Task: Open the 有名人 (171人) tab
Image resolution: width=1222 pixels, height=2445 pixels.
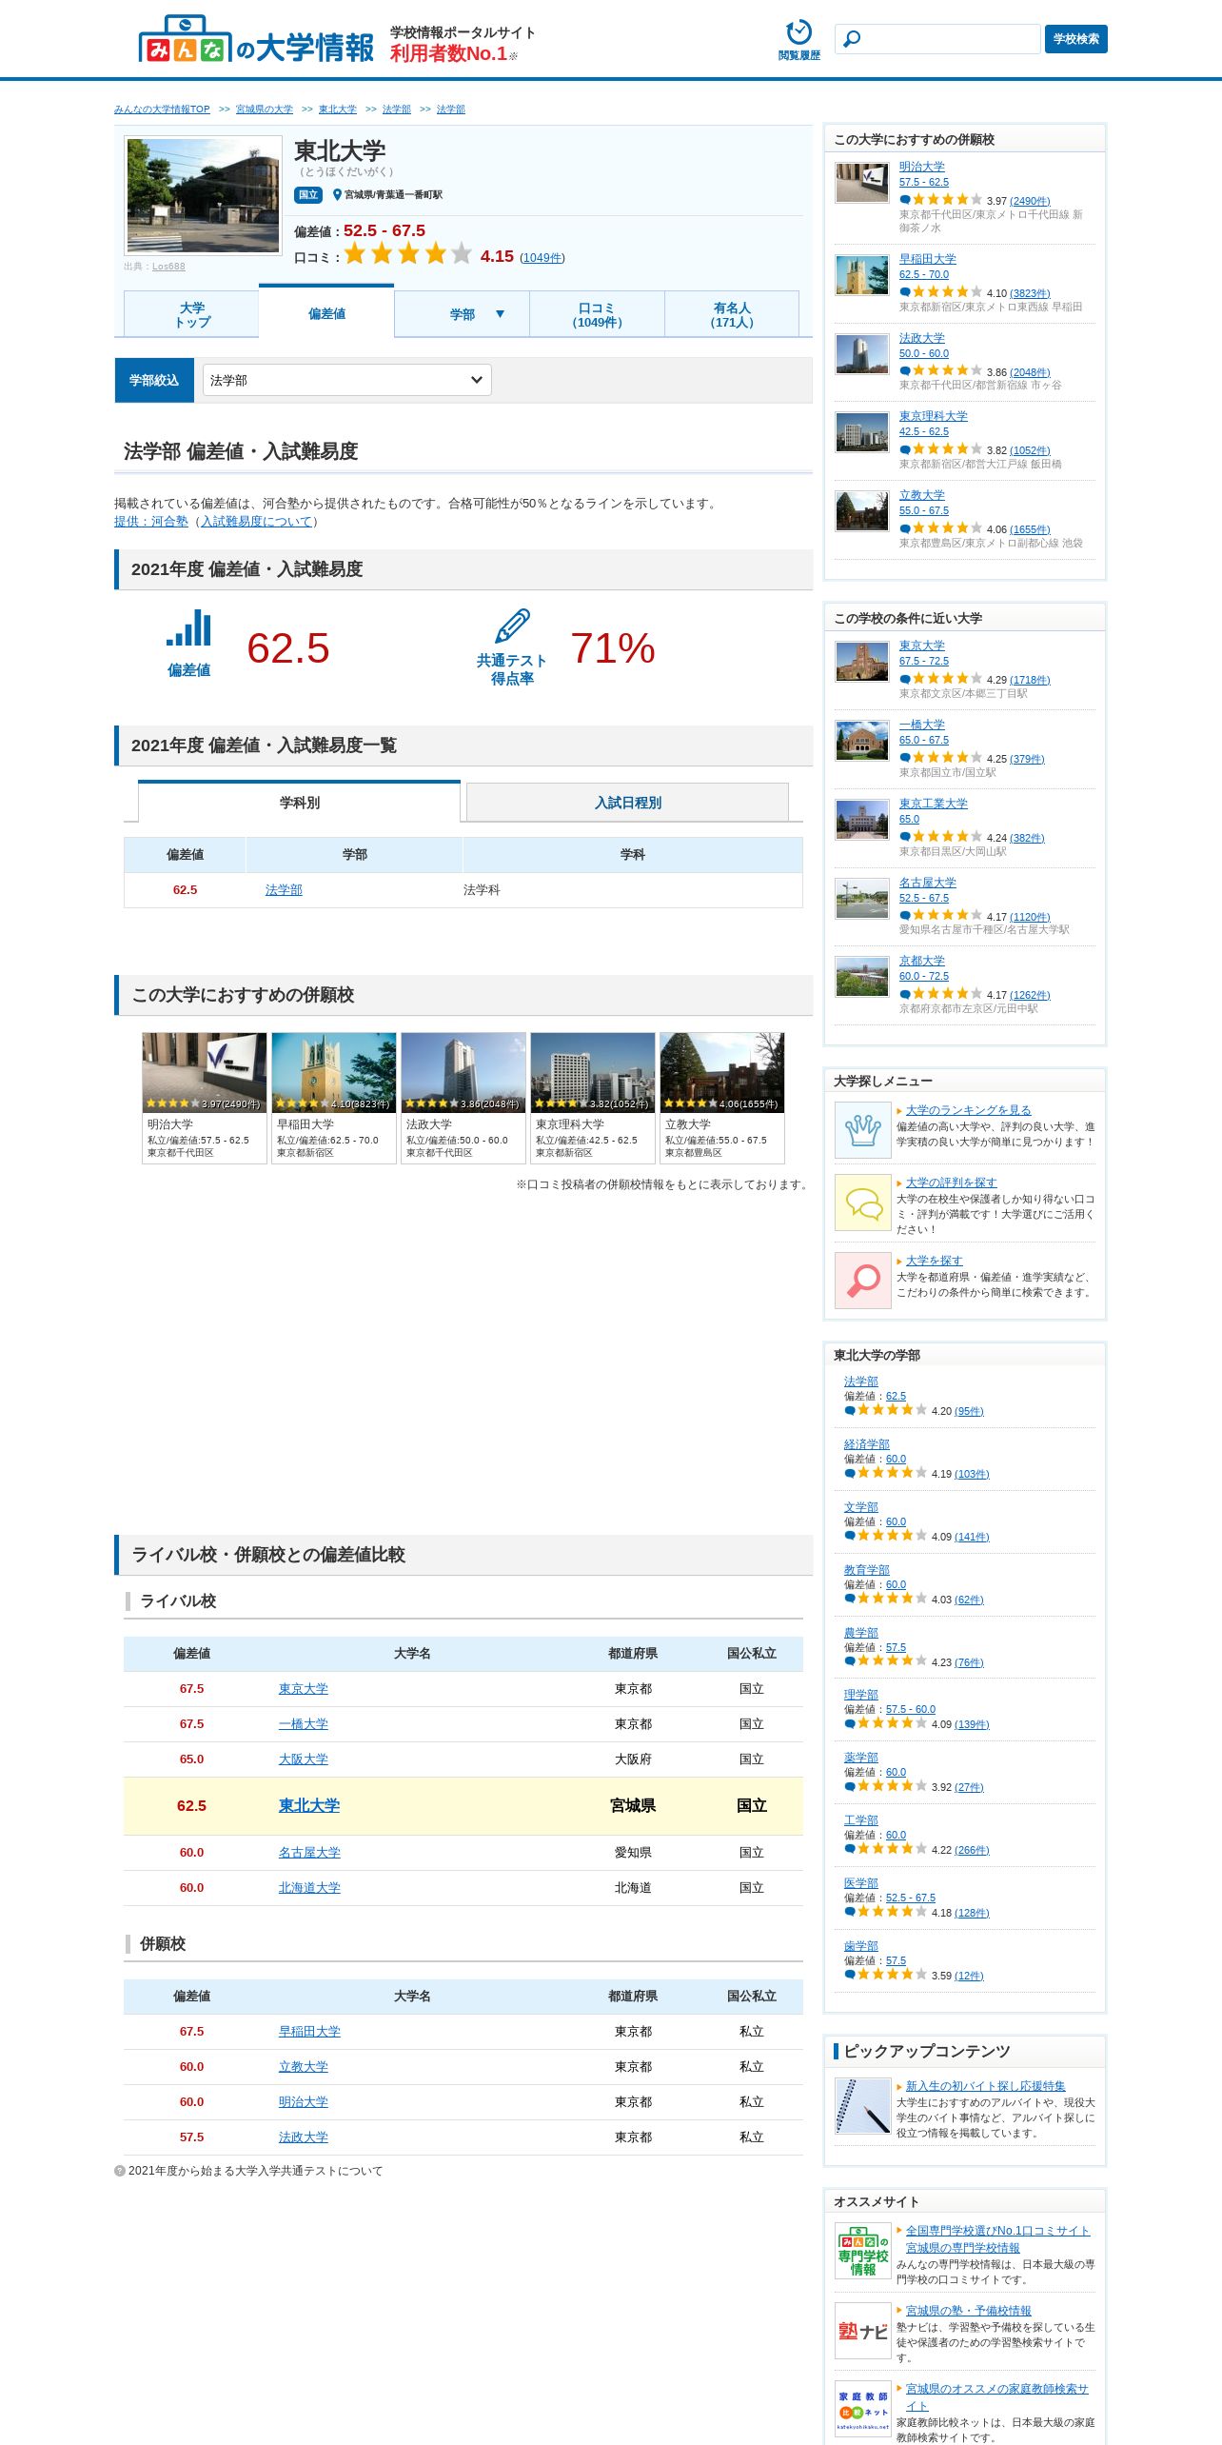Action: coord(732,314)
